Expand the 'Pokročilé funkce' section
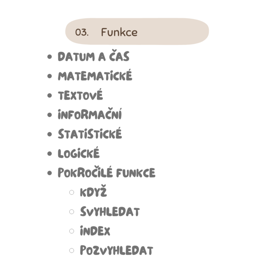Viewport: 265px width, 265px height. (x=107, y=172)
